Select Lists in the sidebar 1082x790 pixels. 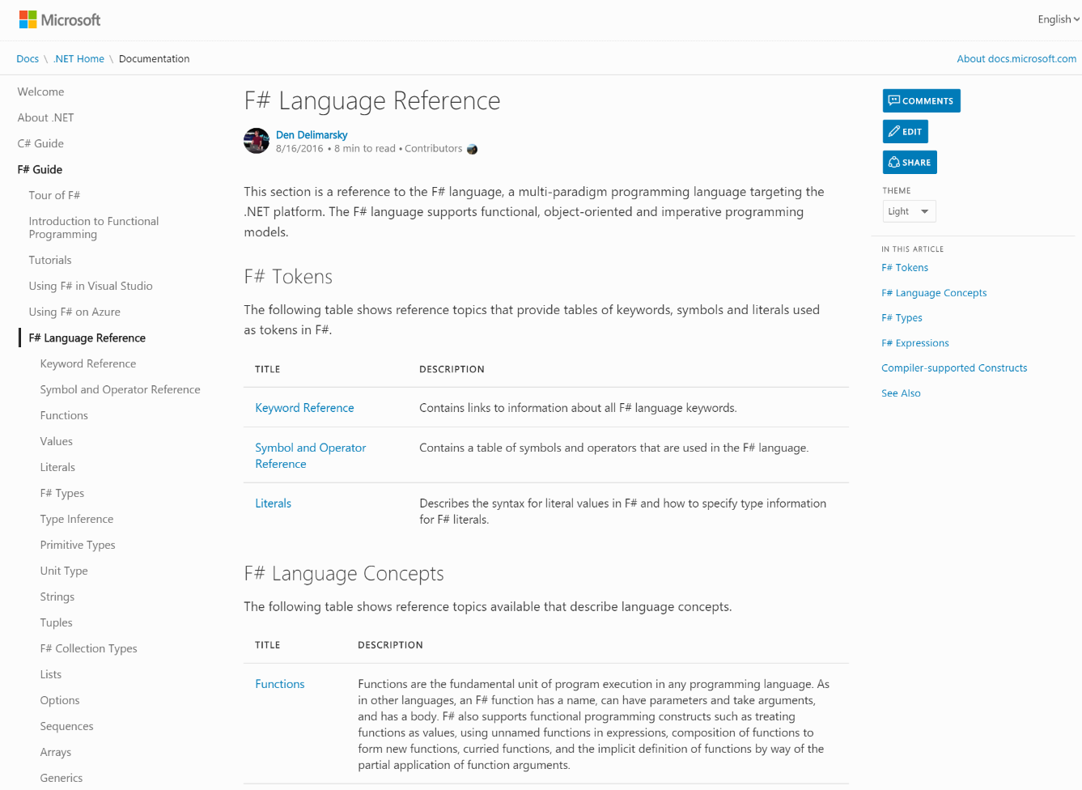51,675
